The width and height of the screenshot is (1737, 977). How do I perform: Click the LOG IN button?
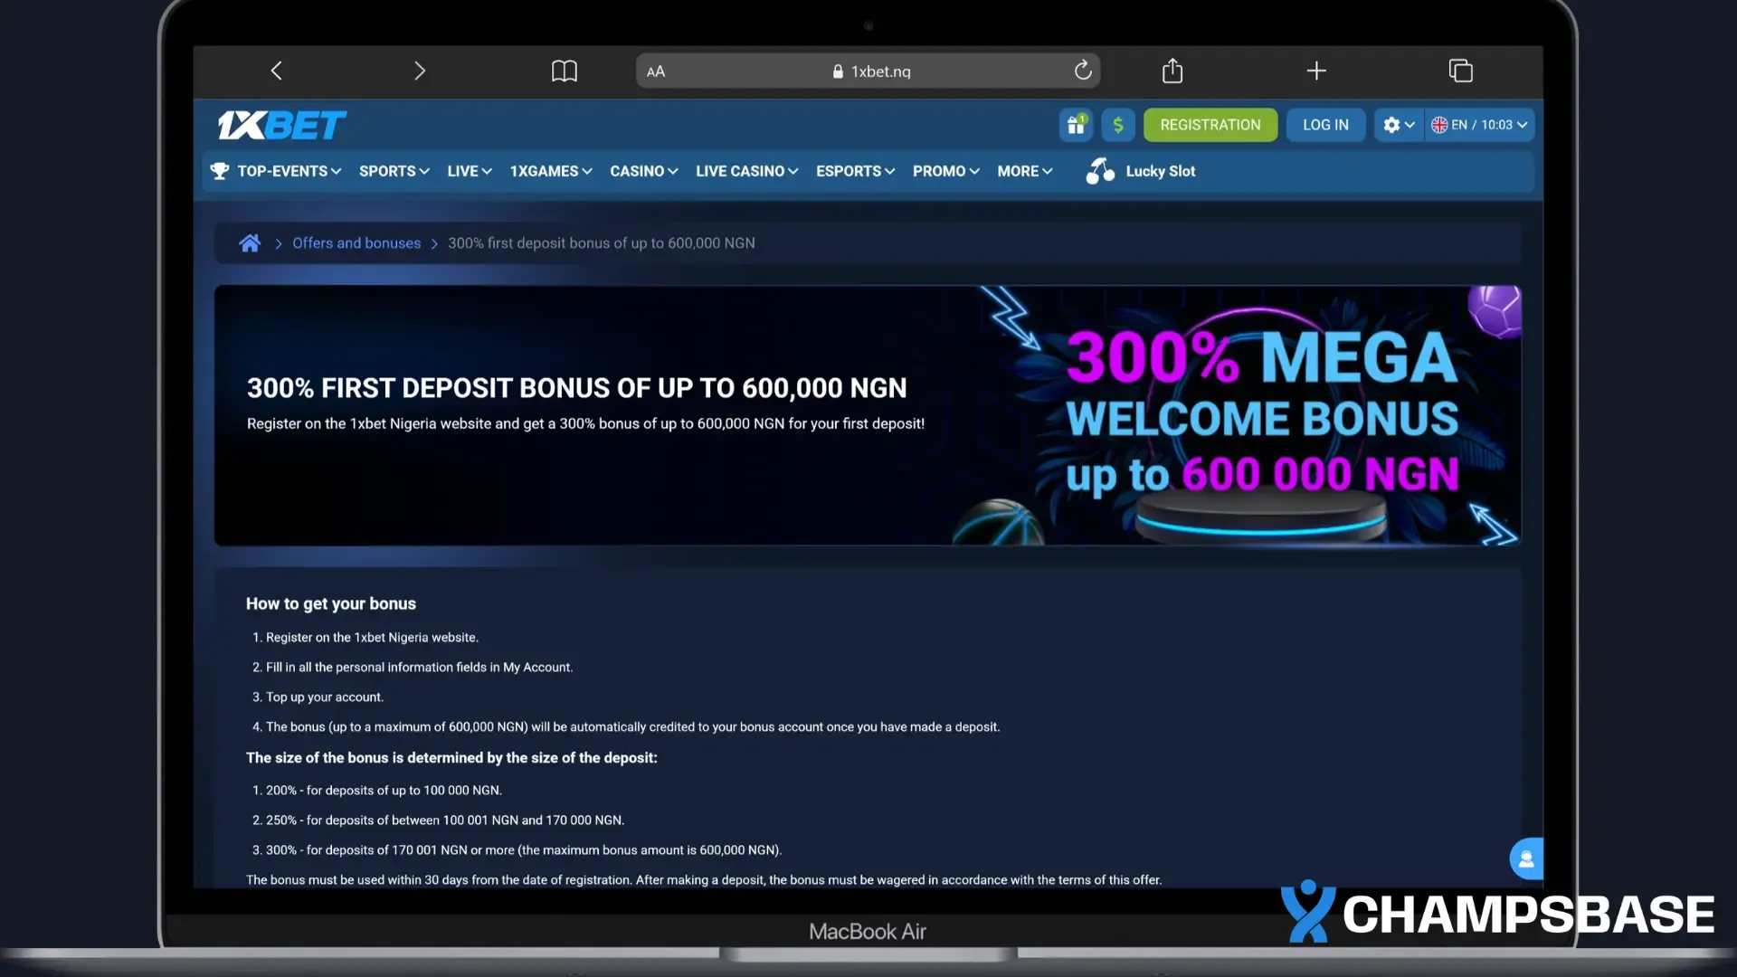(x=1325, y=125)
